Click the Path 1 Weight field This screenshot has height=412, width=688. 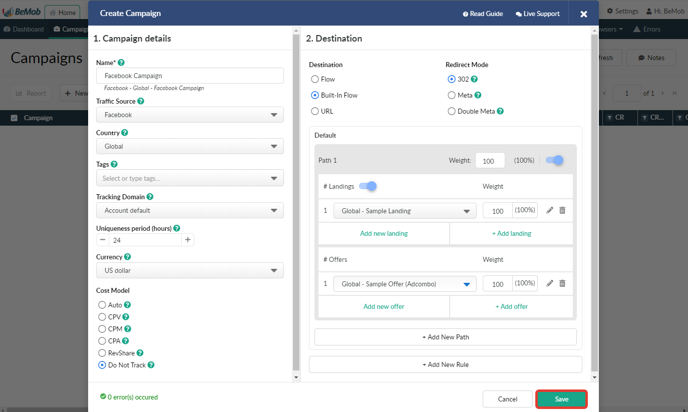click(490, 161)
